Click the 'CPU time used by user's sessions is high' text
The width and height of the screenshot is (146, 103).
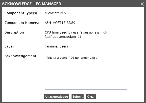(76, 32)
